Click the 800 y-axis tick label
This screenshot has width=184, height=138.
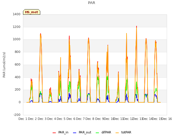click(x=18, y=52)
